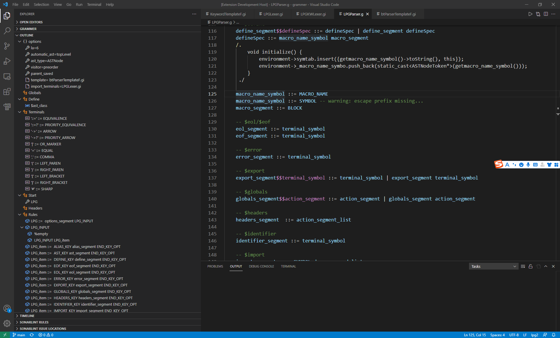Open Remote Explorer view

point(7,77)
